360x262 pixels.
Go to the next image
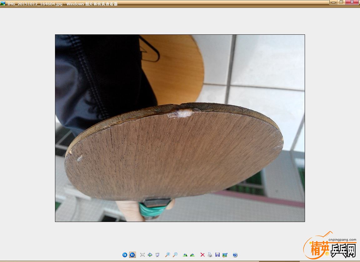click(132, 254)
